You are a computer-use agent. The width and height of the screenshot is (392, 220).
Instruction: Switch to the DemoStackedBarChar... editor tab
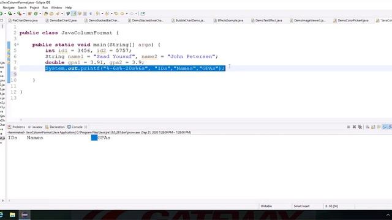[x=102, y=20]
